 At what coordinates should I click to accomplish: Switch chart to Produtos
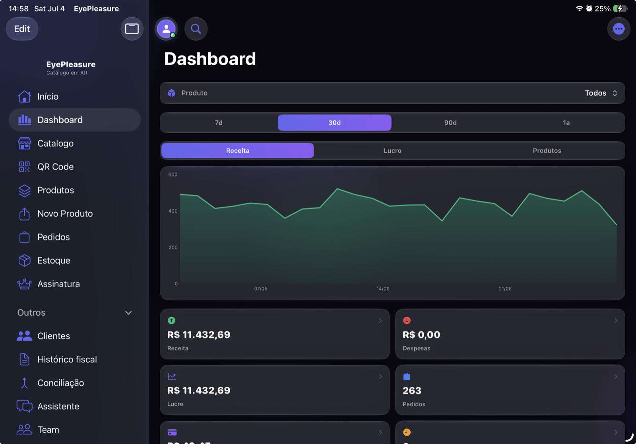pos(547,151)
